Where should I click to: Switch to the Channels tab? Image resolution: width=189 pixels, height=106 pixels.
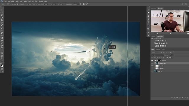158,49
